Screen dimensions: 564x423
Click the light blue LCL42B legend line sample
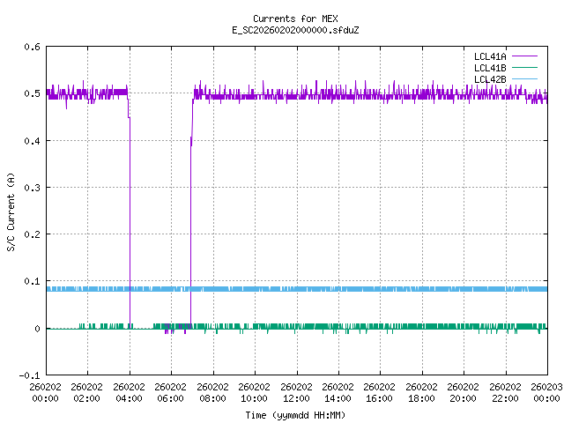[x=524, y=79]
